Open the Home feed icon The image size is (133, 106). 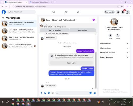pos(53,12)
